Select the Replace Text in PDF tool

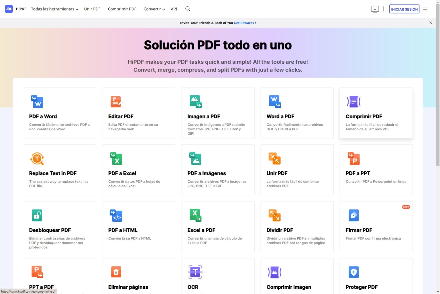[59, 170]
